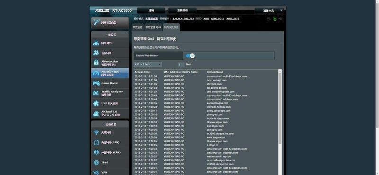Click the Logout button in header

pos(151,10)
